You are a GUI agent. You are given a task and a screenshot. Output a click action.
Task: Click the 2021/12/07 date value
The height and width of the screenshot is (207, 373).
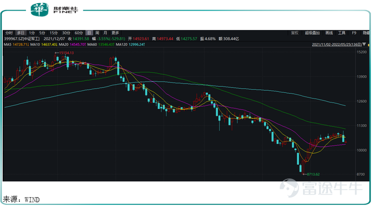[x=54, y=39]
